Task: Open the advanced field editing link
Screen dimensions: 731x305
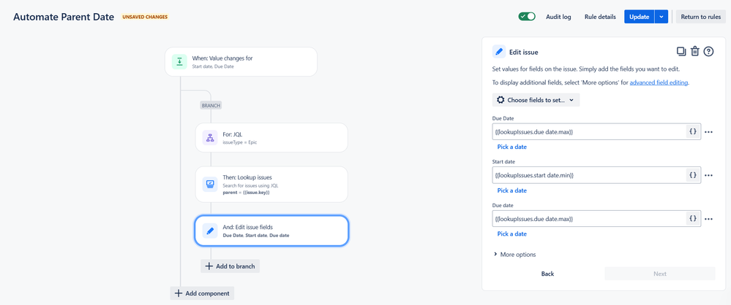Action: pyautogui.click(x=659, y=82)
